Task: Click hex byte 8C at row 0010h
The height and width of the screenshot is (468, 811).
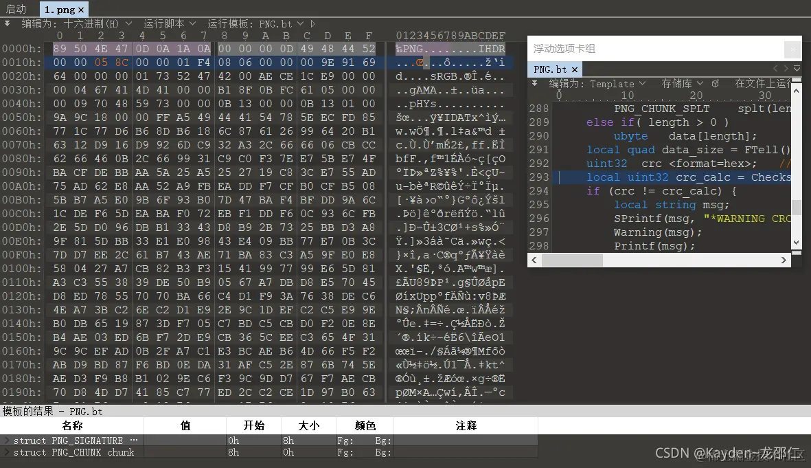Action: (122, 62)
